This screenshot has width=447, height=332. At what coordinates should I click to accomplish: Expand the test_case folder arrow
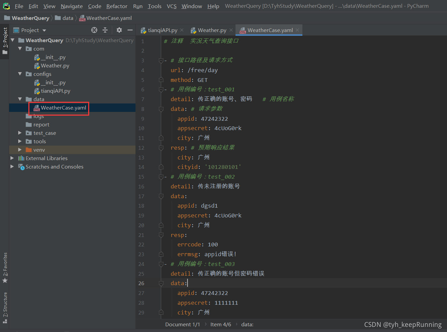20,133
